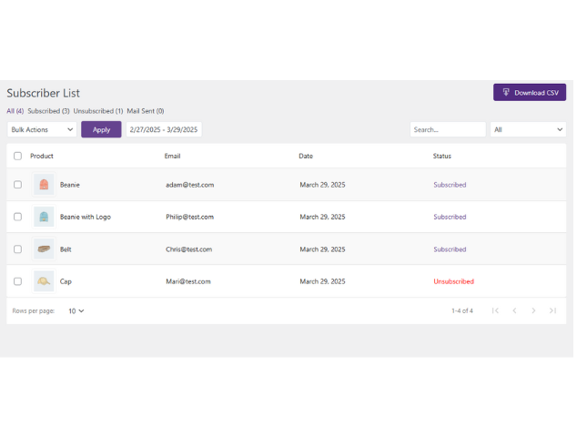
Task: Go to previous page arrow
Action: [x=514, y=310]
